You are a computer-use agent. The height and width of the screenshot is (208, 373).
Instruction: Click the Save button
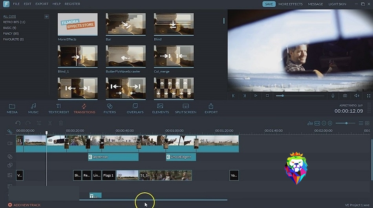[269, 4]
